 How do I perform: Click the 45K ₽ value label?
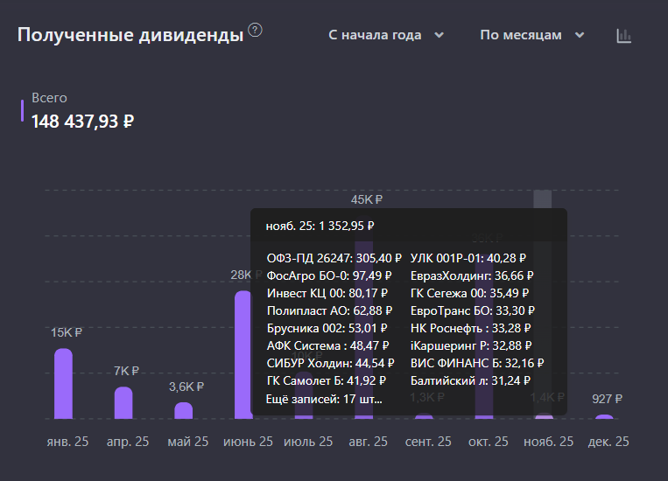(367, 199)
